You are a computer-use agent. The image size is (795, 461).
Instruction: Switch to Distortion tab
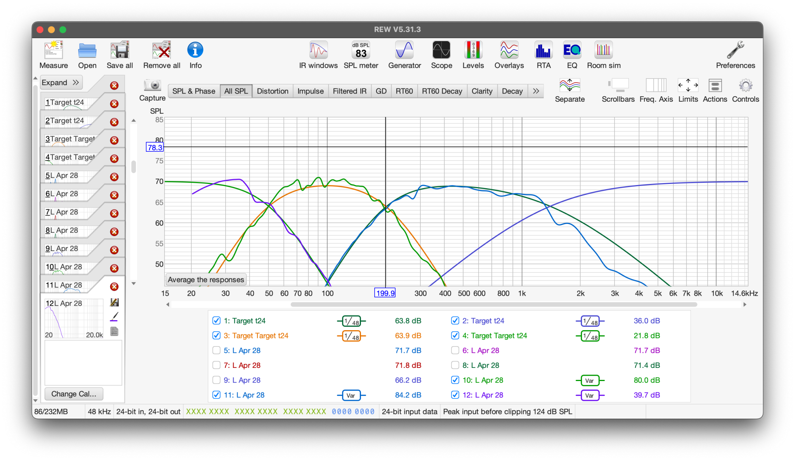(x=273, y=91)
